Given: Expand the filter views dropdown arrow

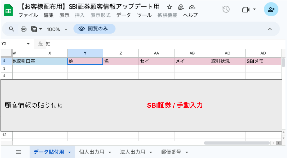Looking at the screenshot, I should click(40, 29).
